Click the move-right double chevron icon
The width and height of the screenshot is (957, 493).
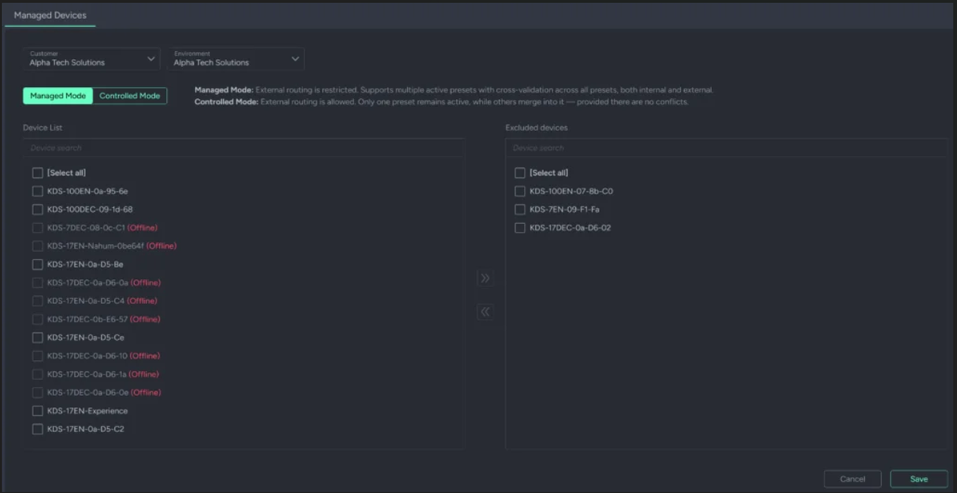click(x=485, y=278)
